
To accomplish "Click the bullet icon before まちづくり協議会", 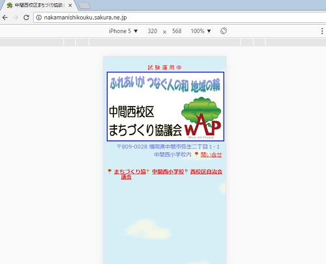I will 110,171.
